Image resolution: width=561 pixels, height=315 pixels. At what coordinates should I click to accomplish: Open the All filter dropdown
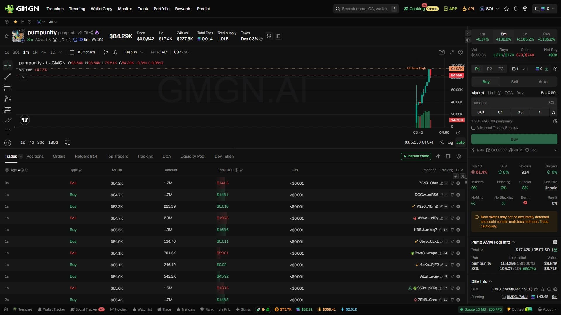point(53,22)
